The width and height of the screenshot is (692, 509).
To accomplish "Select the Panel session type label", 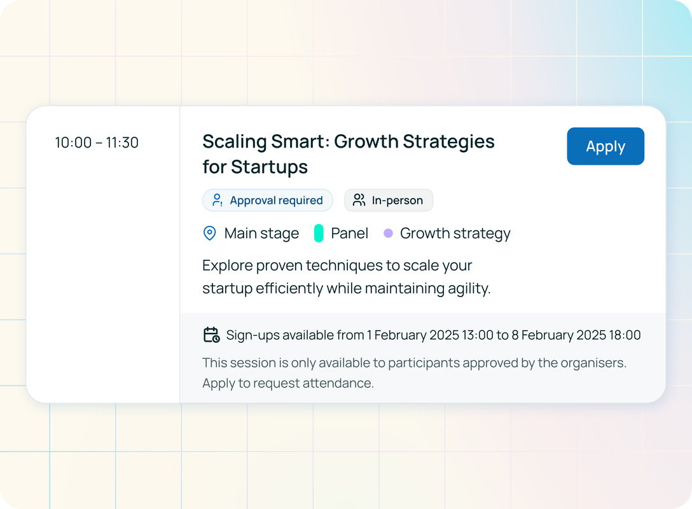I will [350, 233].
